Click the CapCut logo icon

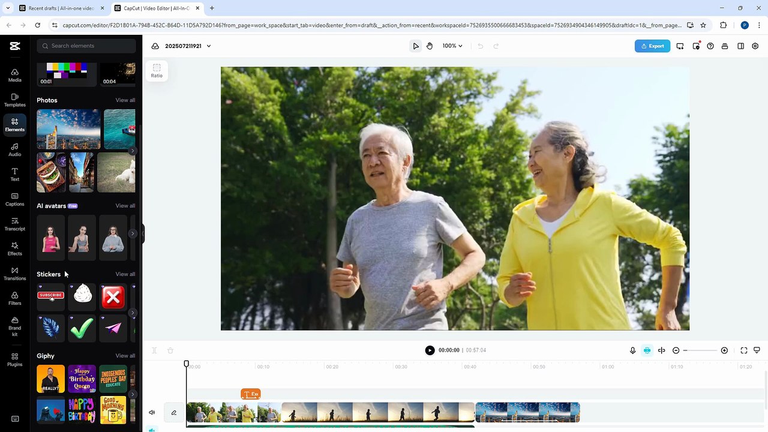pyautogui.click(x=15, y=46)
